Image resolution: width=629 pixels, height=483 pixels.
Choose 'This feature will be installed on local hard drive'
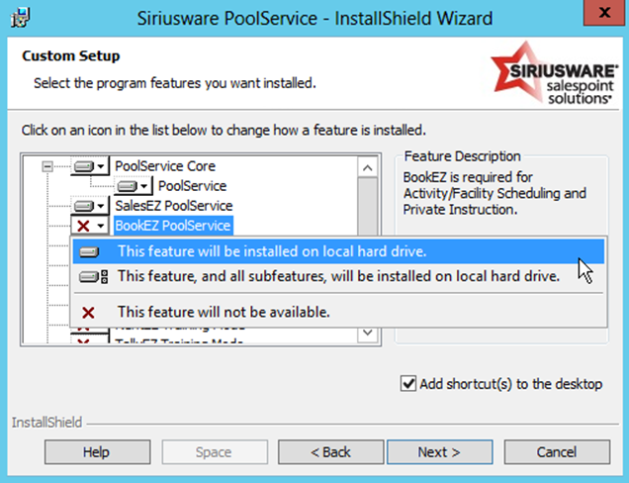(271, 251)
